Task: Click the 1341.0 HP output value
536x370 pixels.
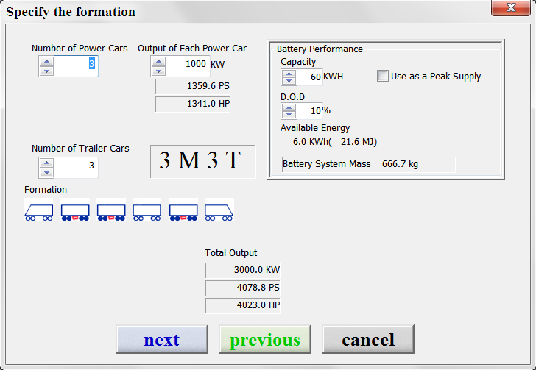Action: point(193,104)
